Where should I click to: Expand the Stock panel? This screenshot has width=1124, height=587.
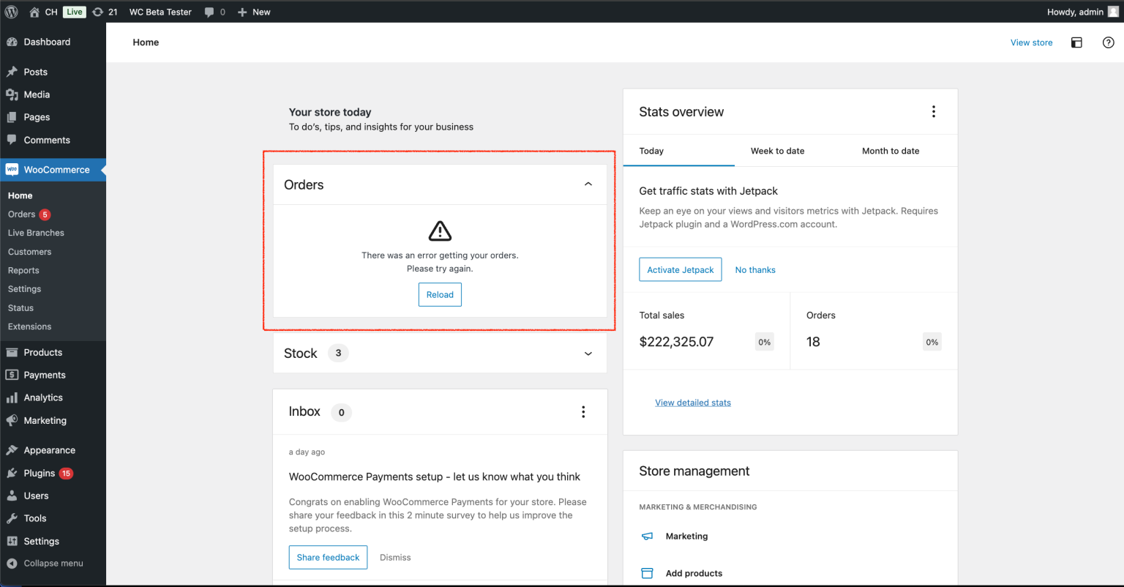(x=588, y=354)
